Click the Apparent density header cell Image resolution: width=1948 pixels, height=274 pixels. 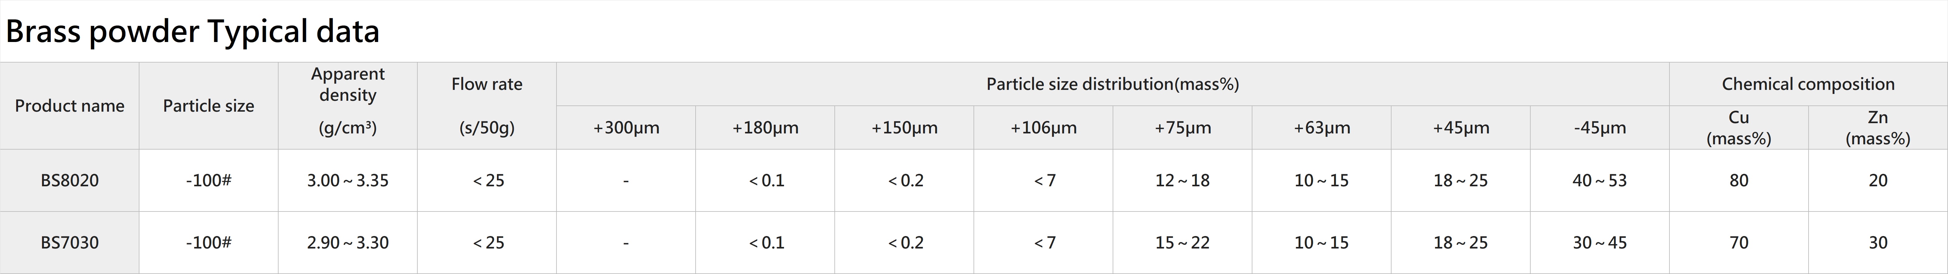pyautogui.click(x=348, y=106)
